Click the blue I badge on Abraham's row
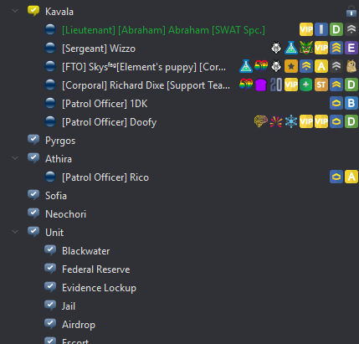The height and width of the screenshot is (344, 359). pyautogui.click(x=321, y=29)
